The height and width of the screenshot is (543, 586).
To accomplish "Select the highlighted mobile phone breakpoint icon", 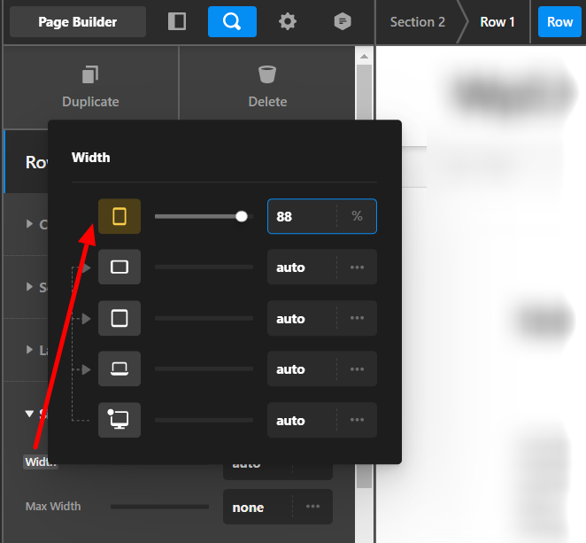I will (120, 216).
